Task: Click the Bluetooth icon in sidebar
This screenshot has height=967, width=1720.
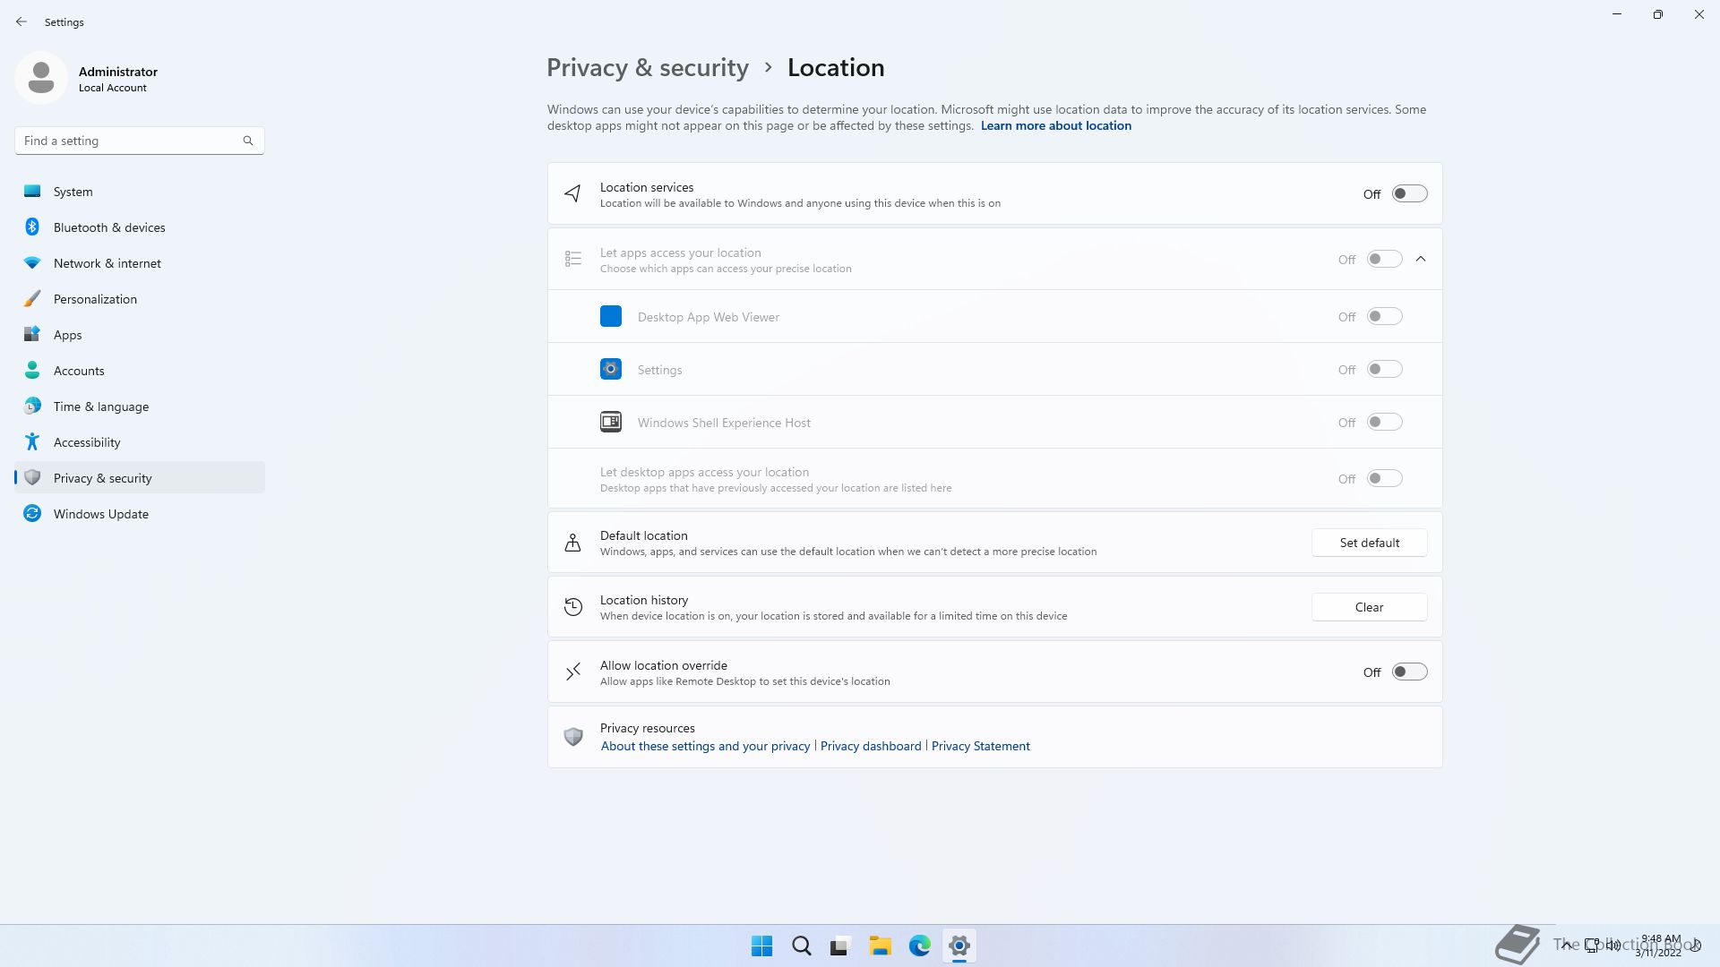Action: (32, 227)
